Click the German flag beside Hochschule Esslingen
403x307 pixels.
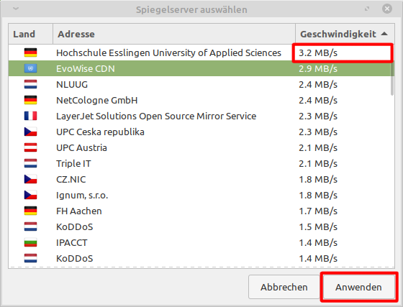pyautogui.click(x=30, y=52)
